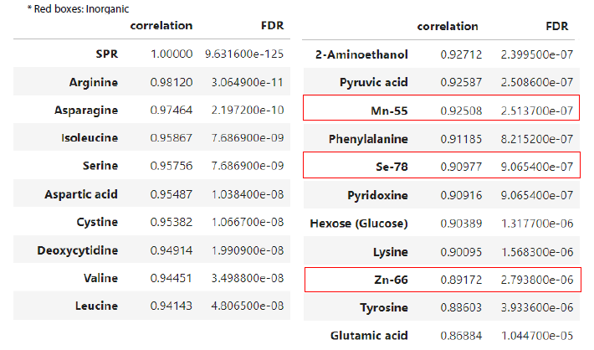Click the Tyrosine FDR value 3.933600e-06
Image resolution: width=594 pixels, height=350 pixels.
coord(536,307)
